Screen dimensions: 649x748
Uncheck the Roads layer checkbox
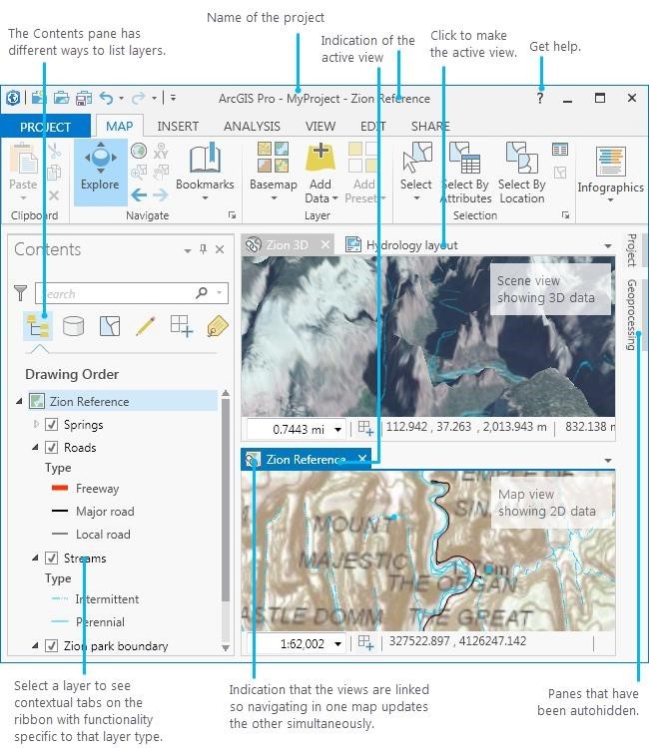point(51,447)
